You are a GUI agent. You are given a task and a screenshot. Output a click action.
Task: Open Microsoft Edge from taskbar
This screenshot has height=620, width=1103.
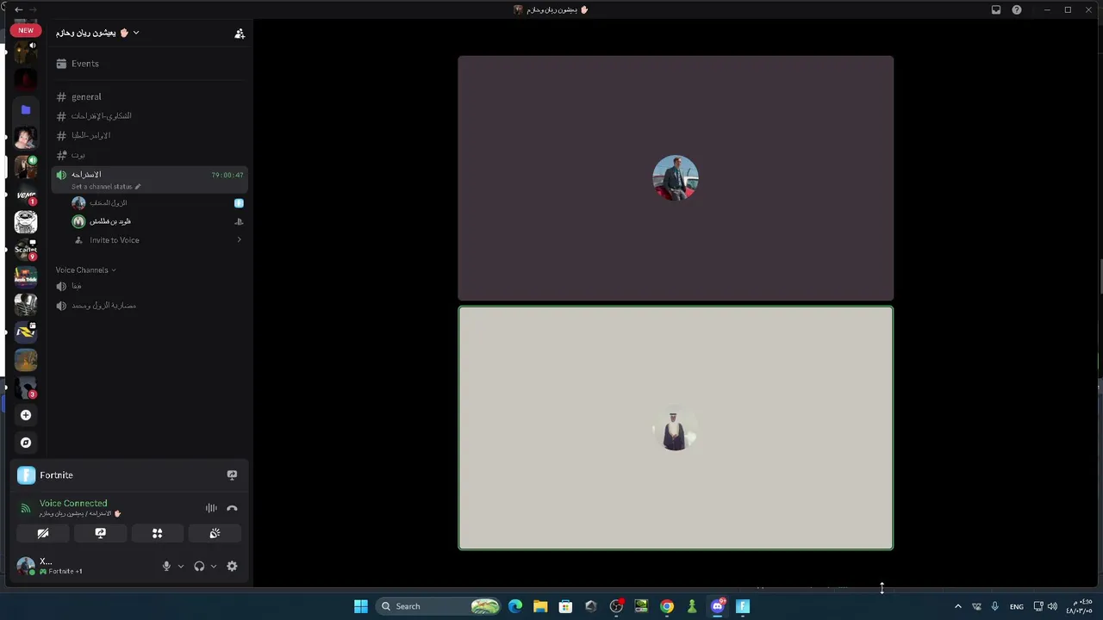coord(515,606)
